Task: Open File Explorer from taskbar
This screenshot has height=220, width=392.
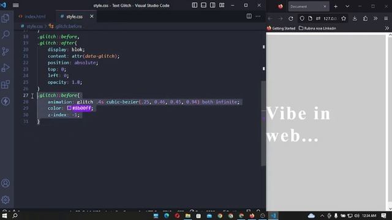Action: pos(188,216)
